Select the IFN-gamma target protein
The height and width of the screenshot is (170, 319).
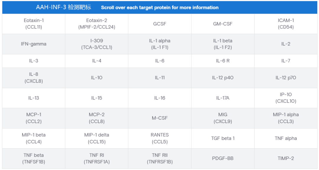(34, 44)
